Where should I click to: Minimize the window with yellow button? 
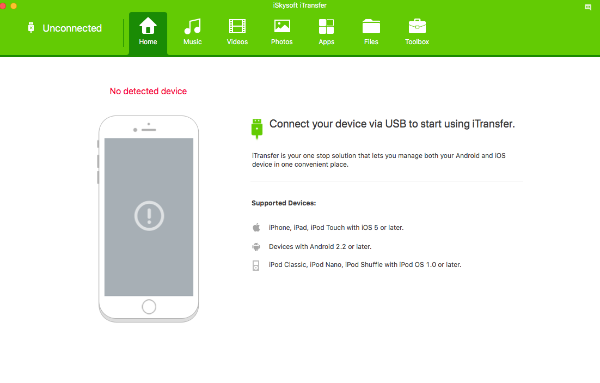pyautogui.click(x=14, y=6)
